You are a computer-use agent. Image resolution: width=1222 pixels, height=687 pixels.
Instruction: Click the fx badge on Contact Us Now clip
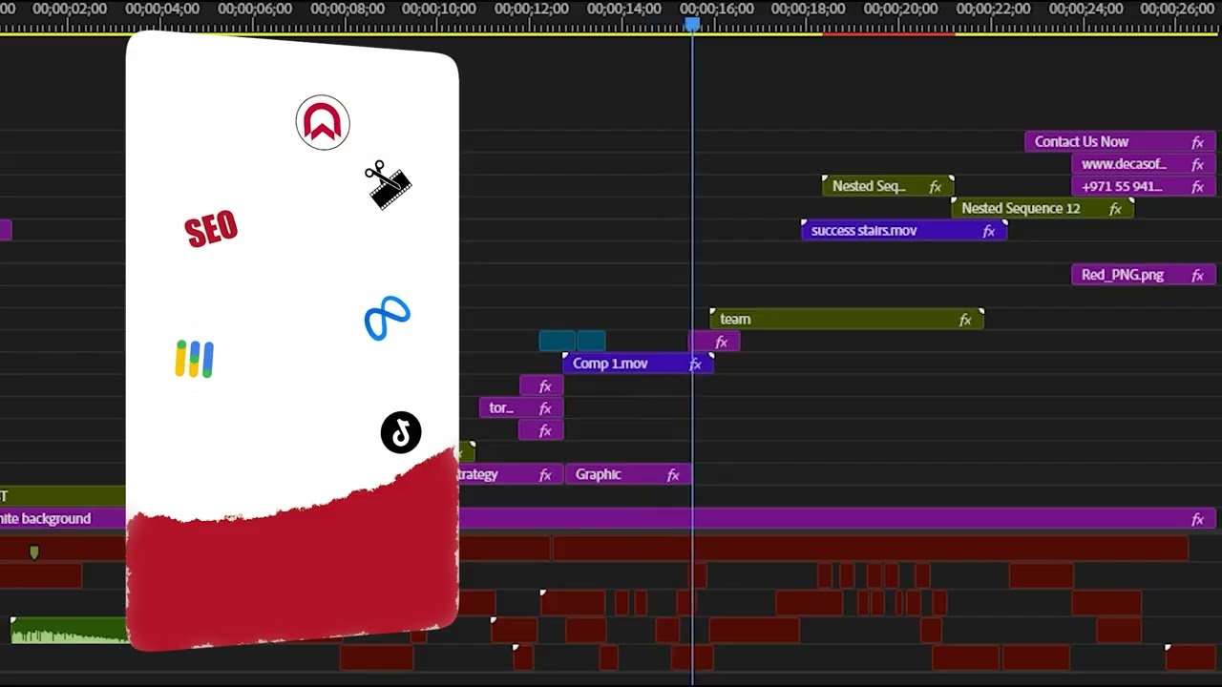click(x=1197, y=142)
